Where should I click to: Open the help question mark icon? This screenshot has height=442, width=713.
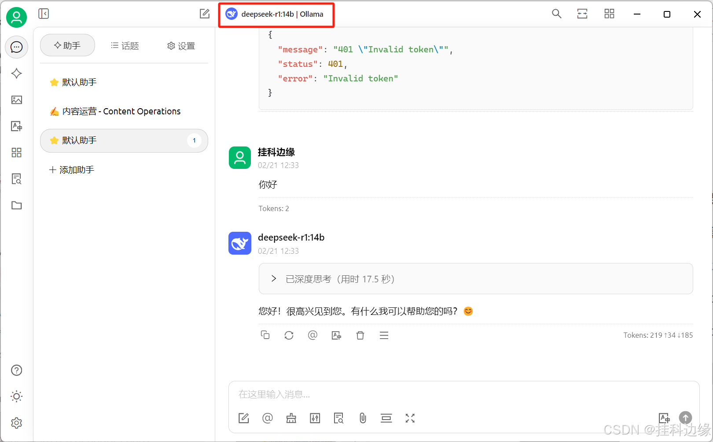pyautogui.click(x=17, y=370)
